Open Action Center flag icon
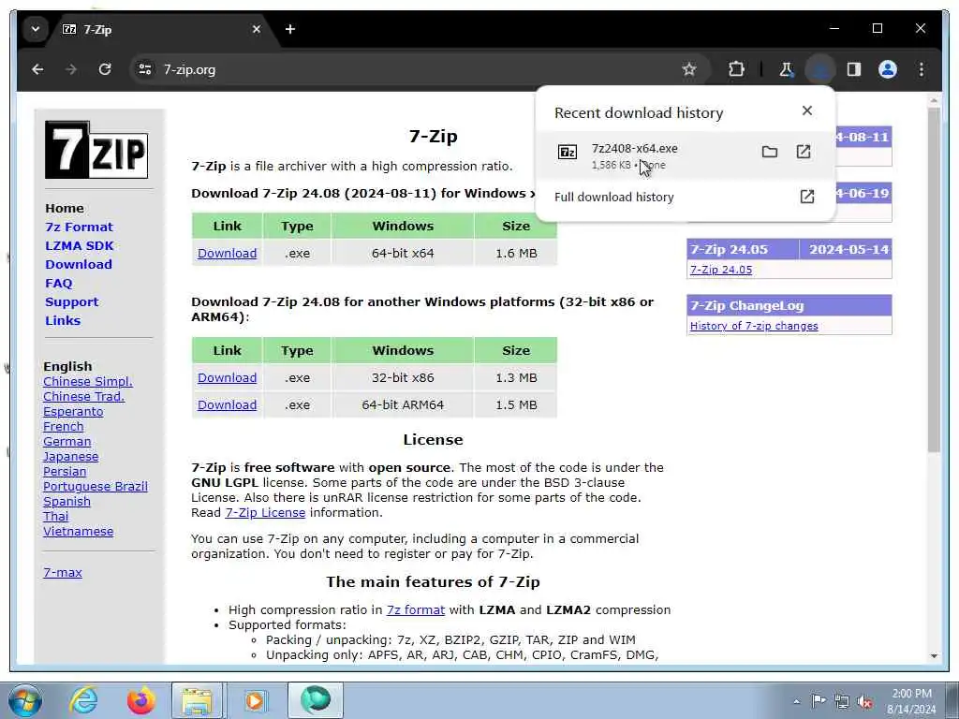959x719 pixels. point(819,701)
